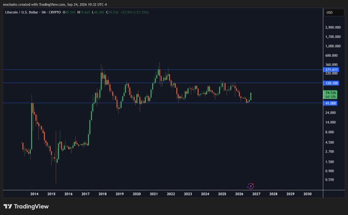Click the 2014 label on time axis
Screen dimensions: 348x215
(34, 194)
